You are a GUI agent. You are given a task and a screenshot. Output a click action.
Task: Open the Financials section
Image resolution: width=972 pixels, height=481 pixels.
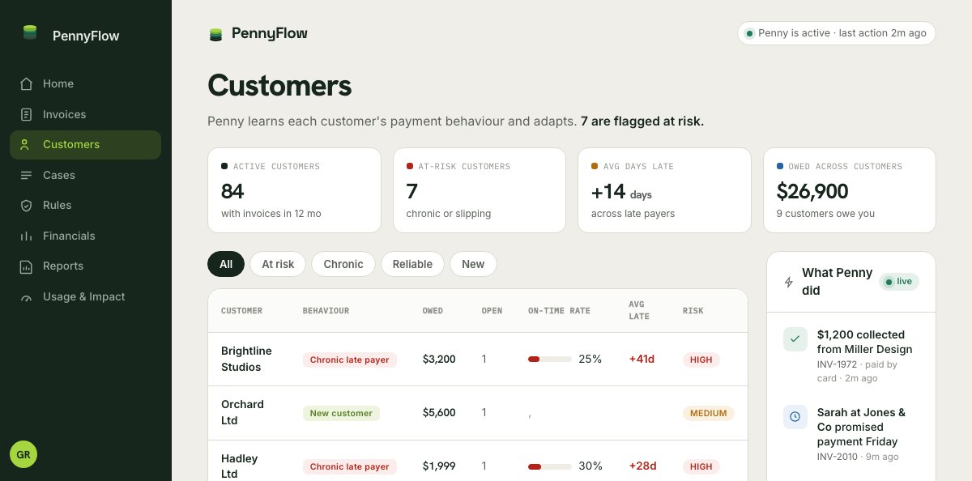click(x=85, y=236)
